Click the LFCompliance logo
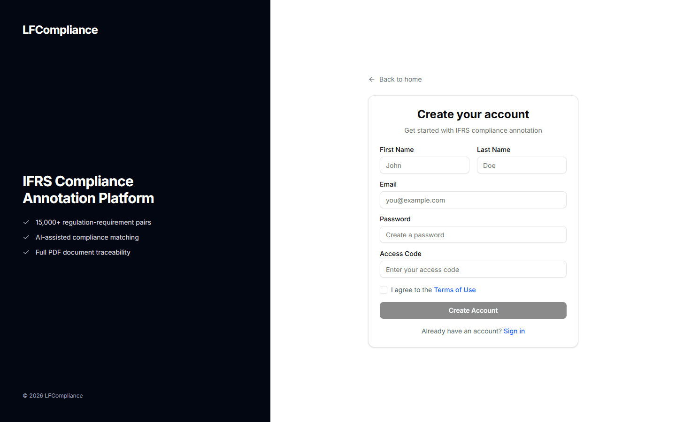This screenshot has width=676, height=422. (60, 30)
